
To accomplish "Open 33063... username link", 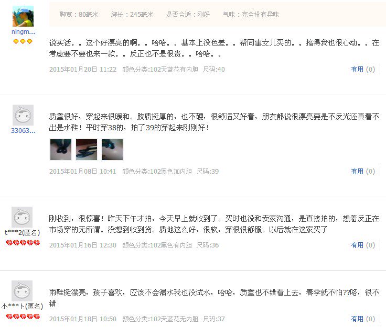I will pyautogui.click(x=23, y=131).
